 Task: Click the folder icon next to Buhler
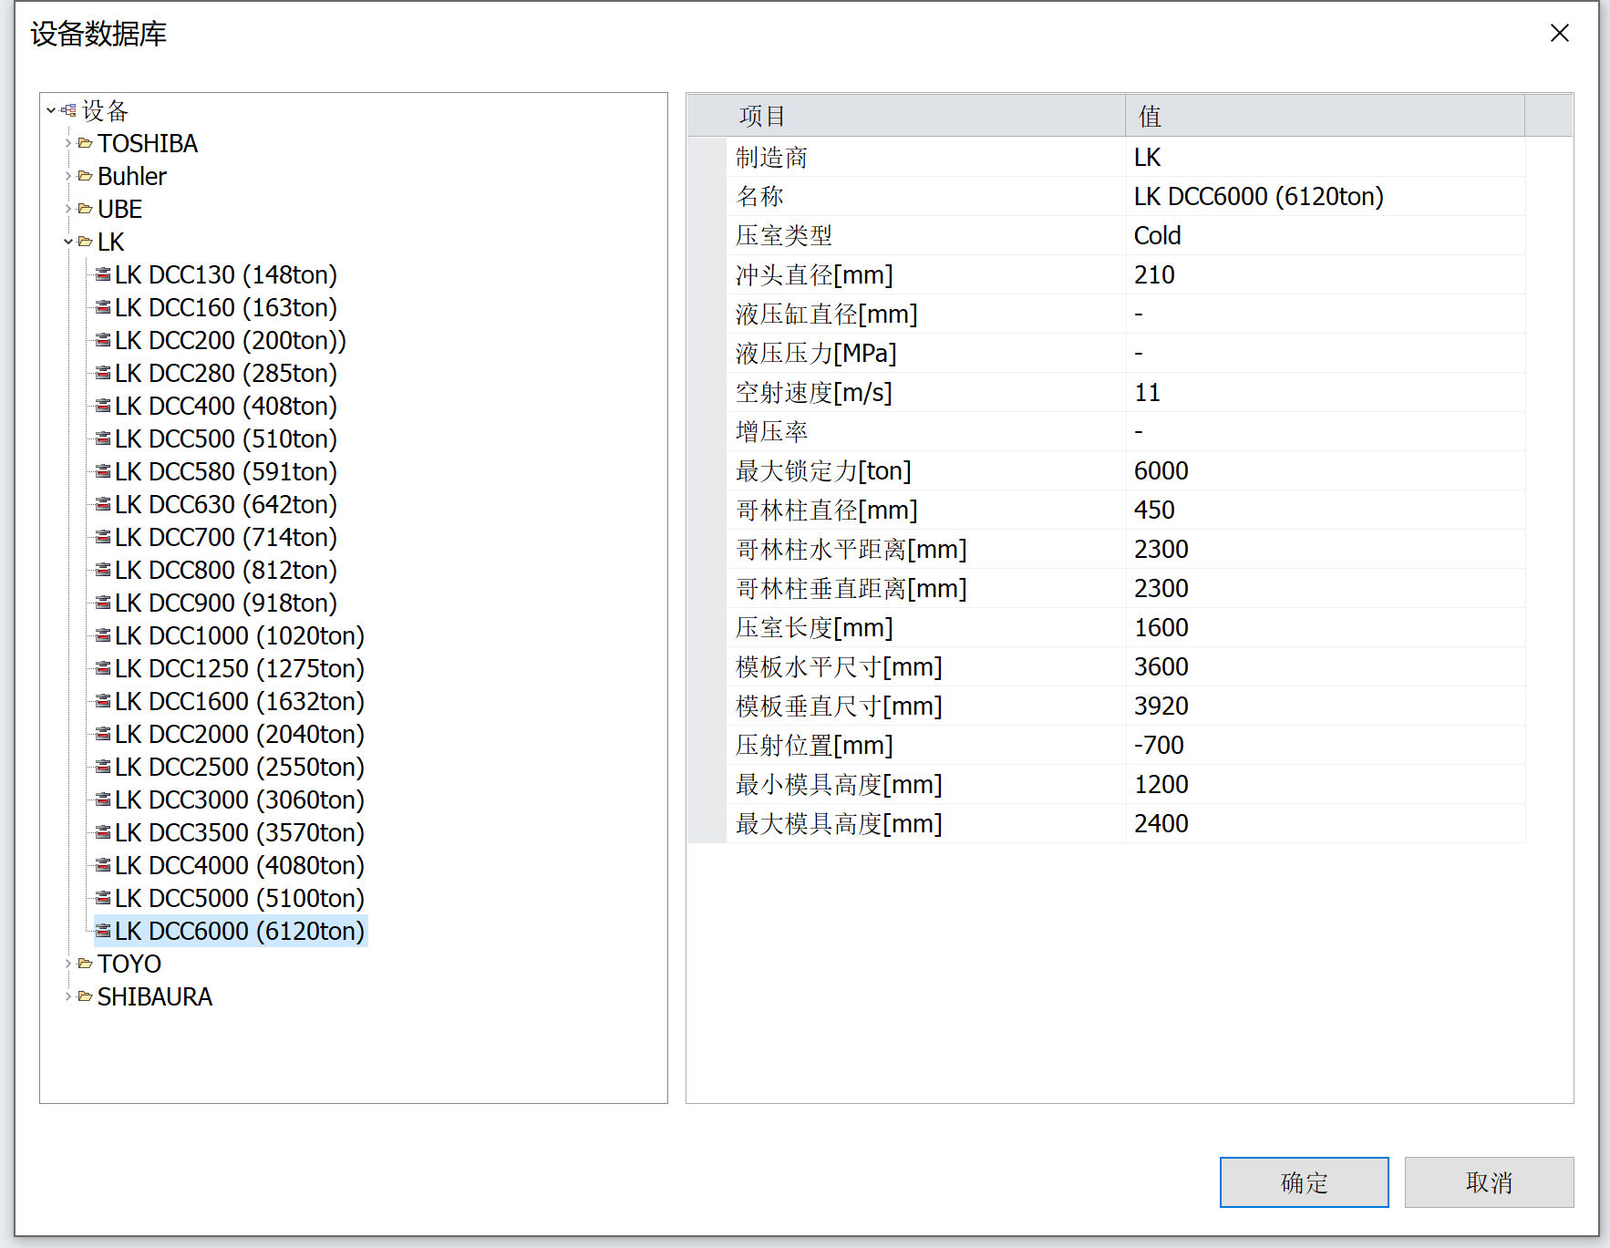tap(86, 176)
